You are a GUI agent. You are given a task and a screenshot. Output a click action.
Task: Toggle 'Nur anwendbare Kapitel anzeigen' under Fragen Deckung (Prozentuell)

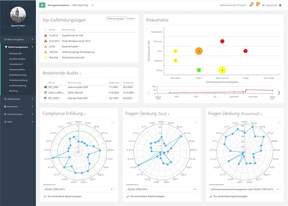click(x=211, y=196)
